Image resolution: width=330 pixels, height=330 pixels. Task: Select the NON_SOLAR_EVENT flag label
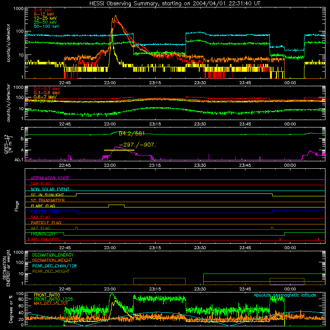tap(50, 189)
